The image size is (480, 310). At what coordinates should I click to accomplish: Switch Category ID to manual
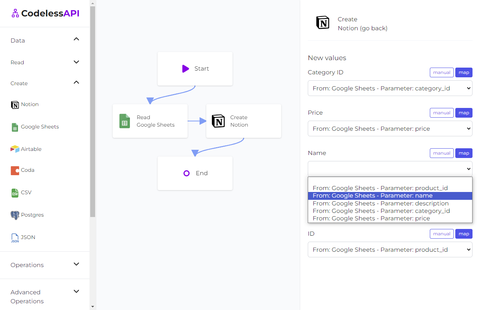point(442,72)
